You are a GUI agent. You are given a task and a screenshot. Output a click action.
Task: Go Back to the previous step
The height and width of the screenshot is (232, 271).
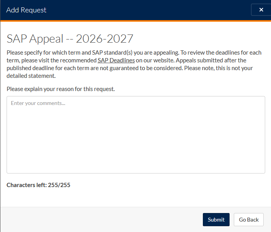249,220
